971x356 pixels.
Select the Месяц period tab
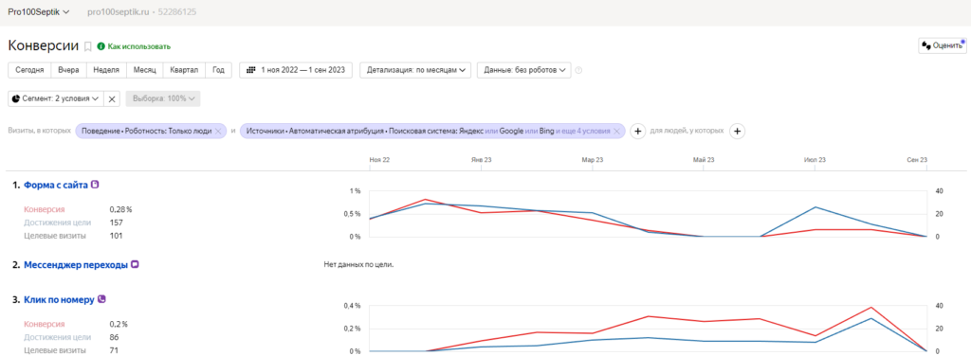[x=145, y=70]
